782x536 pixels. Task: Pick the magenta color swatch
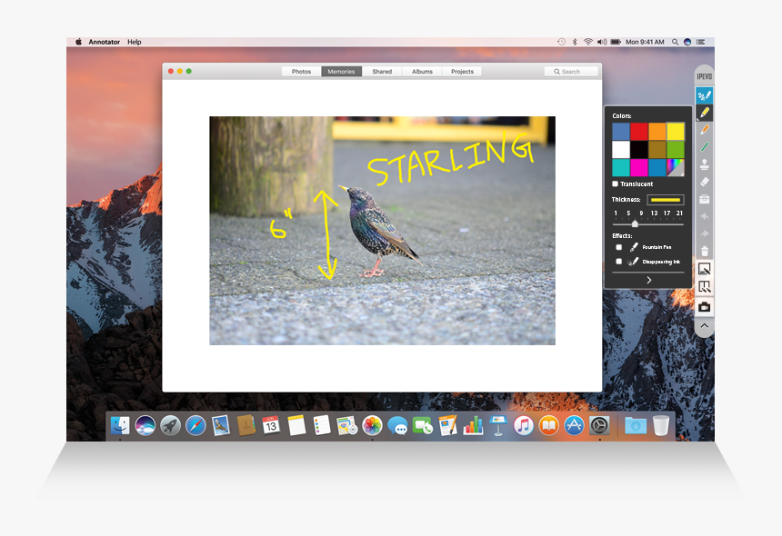tap(639, 167)
